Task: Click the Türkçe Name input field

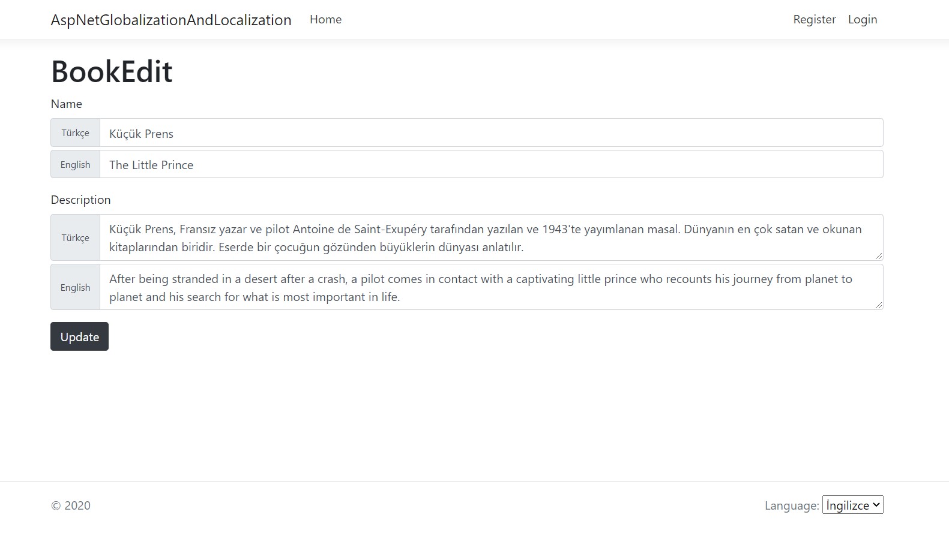Action: point(491,133)
